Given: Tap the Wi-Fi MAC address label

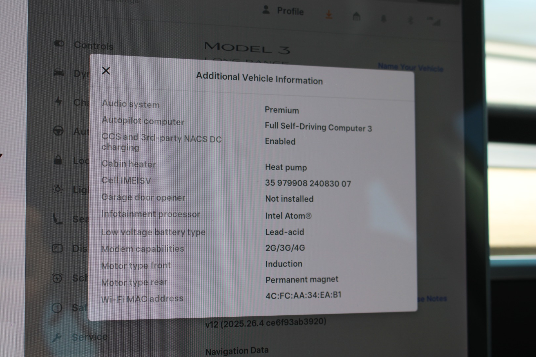Looking at the screenshot, I should tap(142, 299).
